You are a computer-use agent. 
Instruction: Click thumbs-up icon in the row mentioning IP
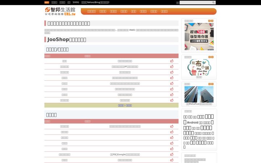[172, 67]
